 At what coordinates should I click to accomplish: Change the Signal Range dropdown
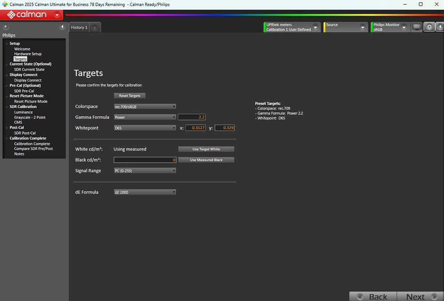pyautogui.click(x=145, y=171)
